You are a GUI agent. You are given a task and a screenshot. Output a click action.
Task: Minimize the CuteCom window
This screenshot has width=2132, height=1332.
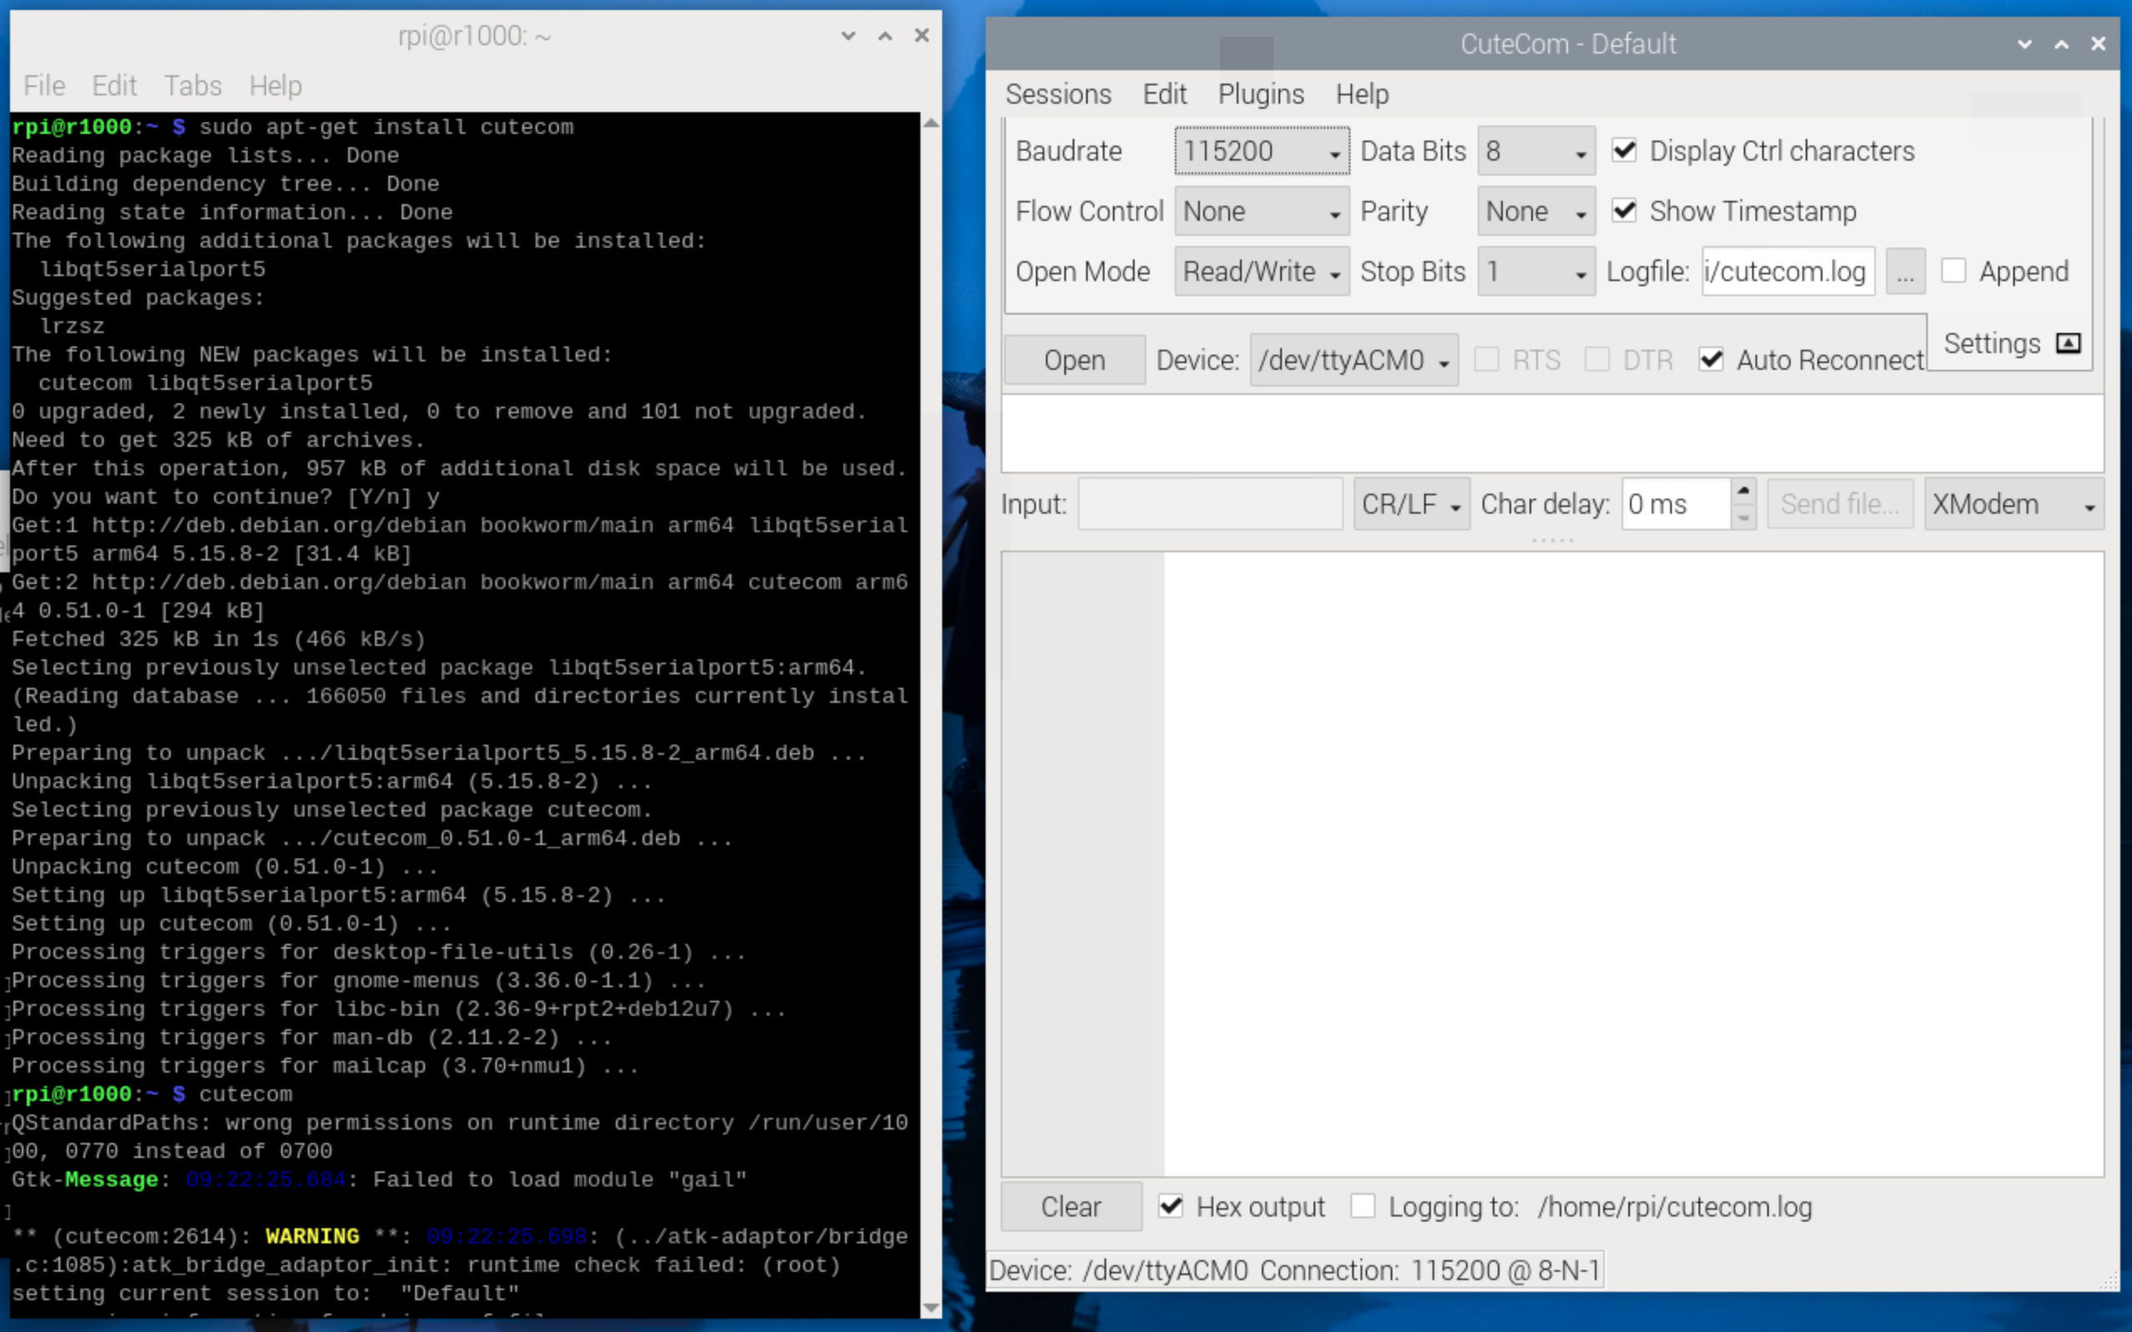click(2025, 44)
